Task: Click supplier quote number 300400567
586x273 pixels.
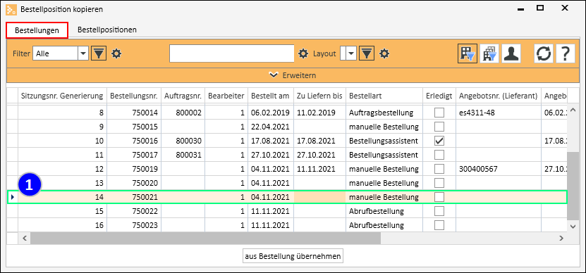Action: click(499, 169)
